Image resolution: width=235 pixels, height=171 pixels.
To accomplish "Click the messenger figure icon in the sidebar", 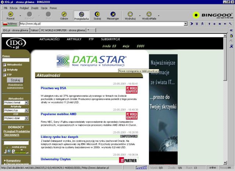I will [x=231, y=46].
